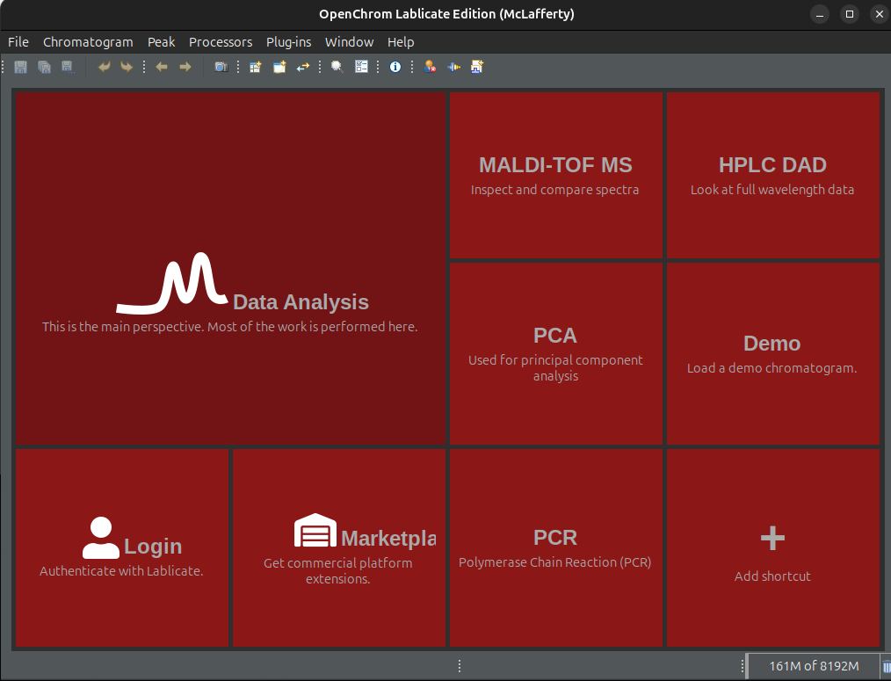Run garbage collector trash icon

tap(885, 667)
